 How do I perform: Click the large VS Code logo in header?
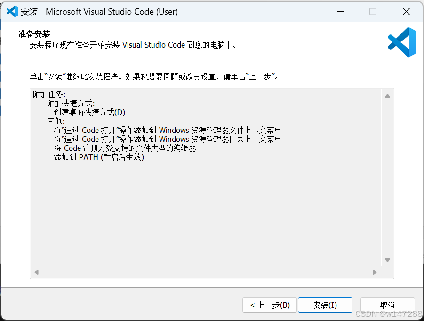pyautogui.click(x=402, y=42)
